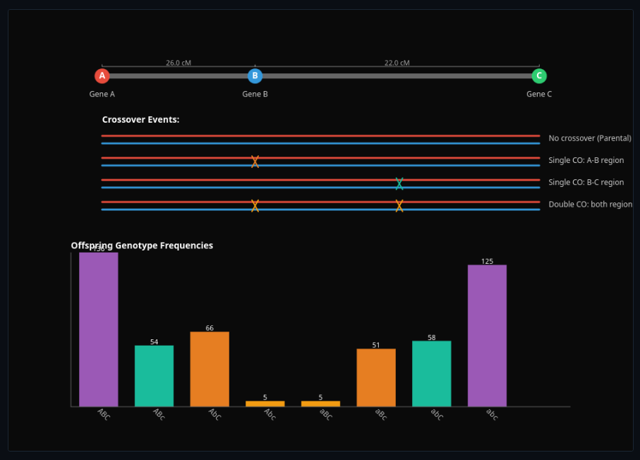This screenshot has width=640, height=460.
Task: Click the Crossover Events heading
Action: (140, 120)
